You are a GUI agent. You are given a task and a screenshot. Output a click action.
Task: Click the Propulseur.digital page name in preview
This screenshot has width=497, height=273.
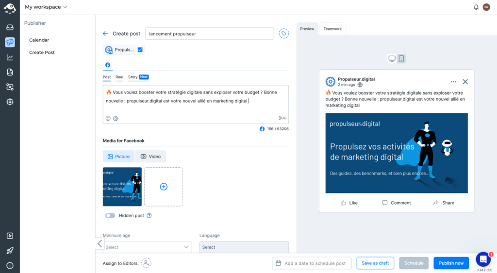[x=356, y=79]
